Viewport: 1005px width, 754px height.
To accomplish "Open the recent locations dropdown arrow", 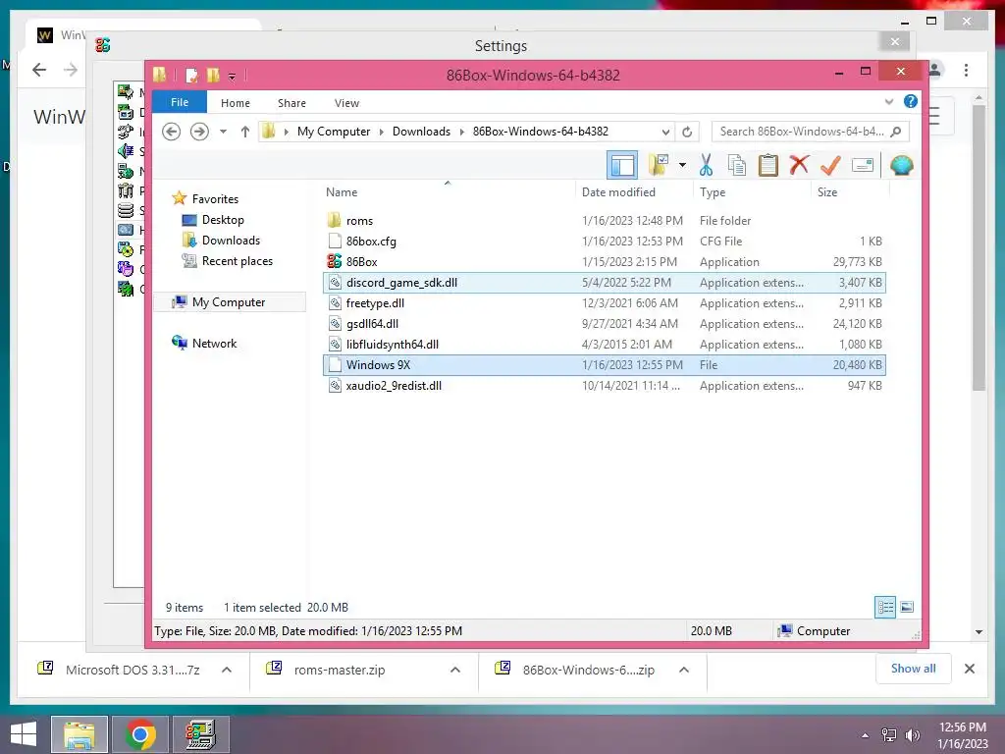I will tap(223, 132).
